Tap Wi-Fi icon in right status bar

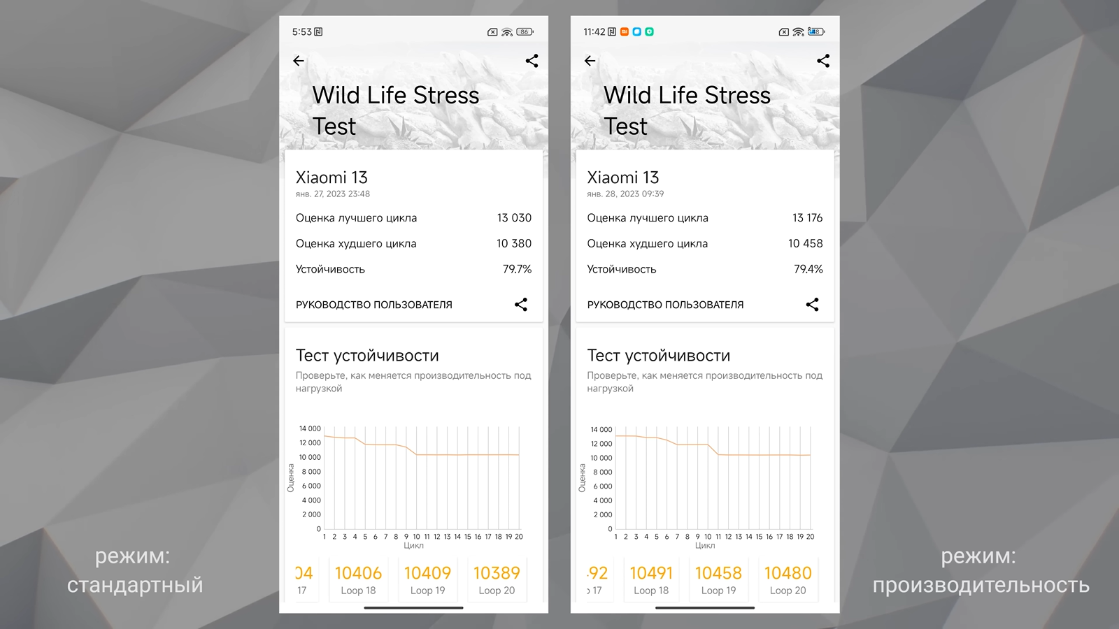tap(798, 32)
